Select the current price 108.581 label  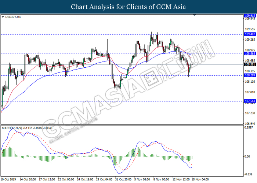[250, 64]
